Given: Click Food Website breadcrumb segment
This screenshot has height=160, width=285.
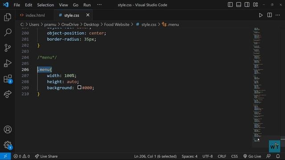Looking at the screenshot, I should [x=117, y=24].
